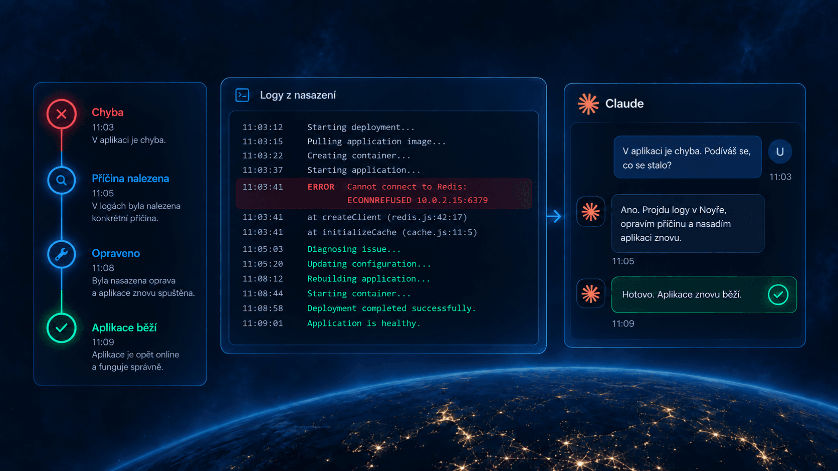
Task: Click the red ERROR label in the log
Action: [321, 187]
